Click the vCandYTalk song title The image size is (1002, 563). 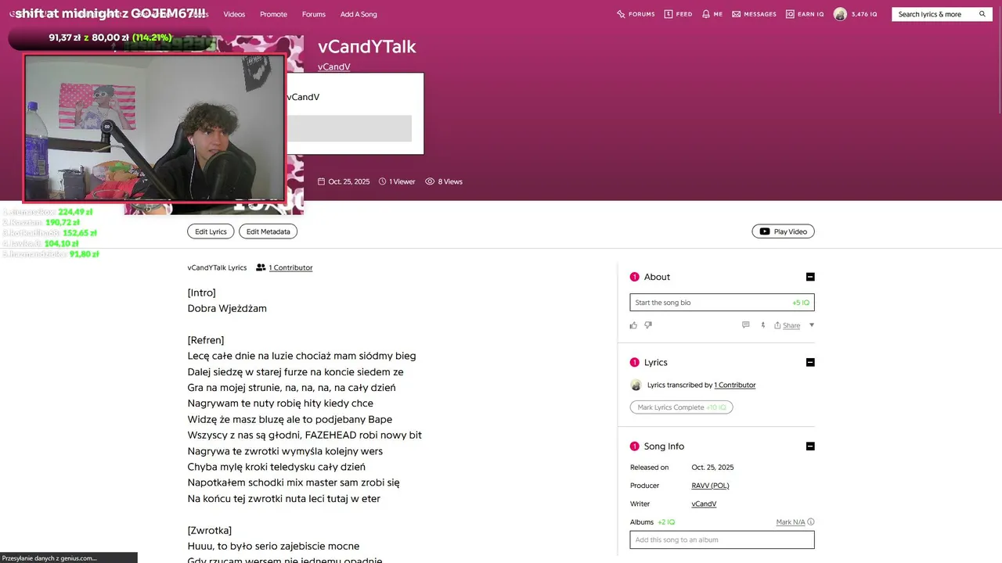[x=367, y=46]
